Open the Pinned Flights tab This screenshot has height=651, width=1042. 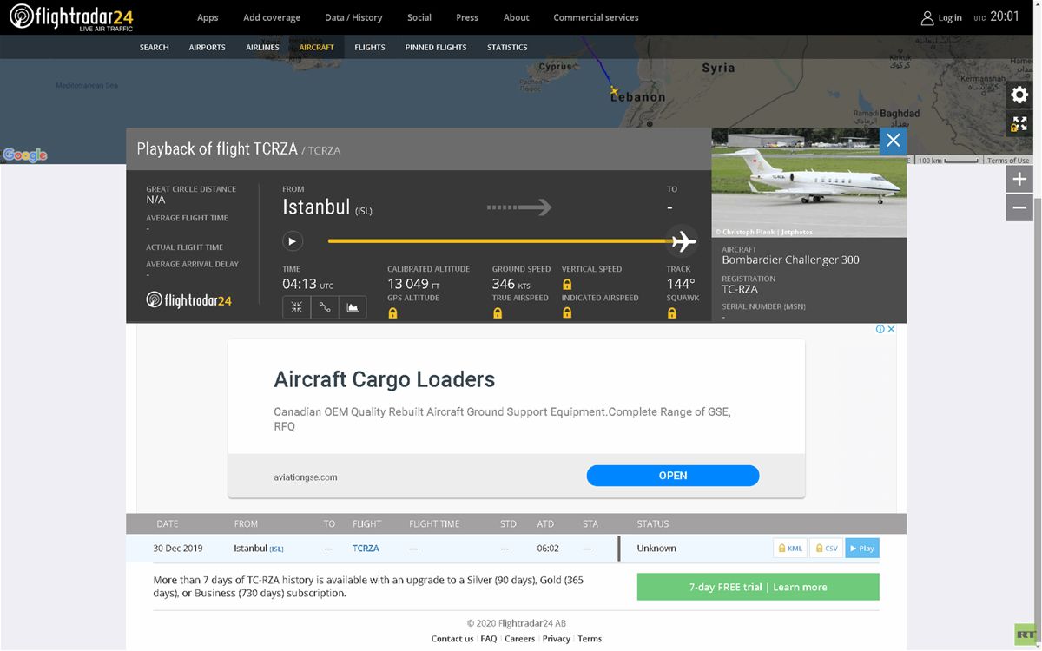pyautogui.click(x=435, y=48)
